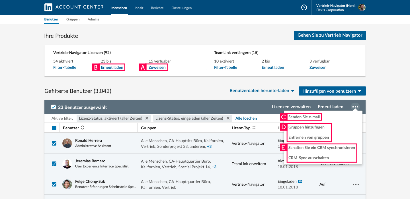Screen dimensions: 410x199
Task: Open the Menschen top navigation tab
Action: (x=119, y=8)
